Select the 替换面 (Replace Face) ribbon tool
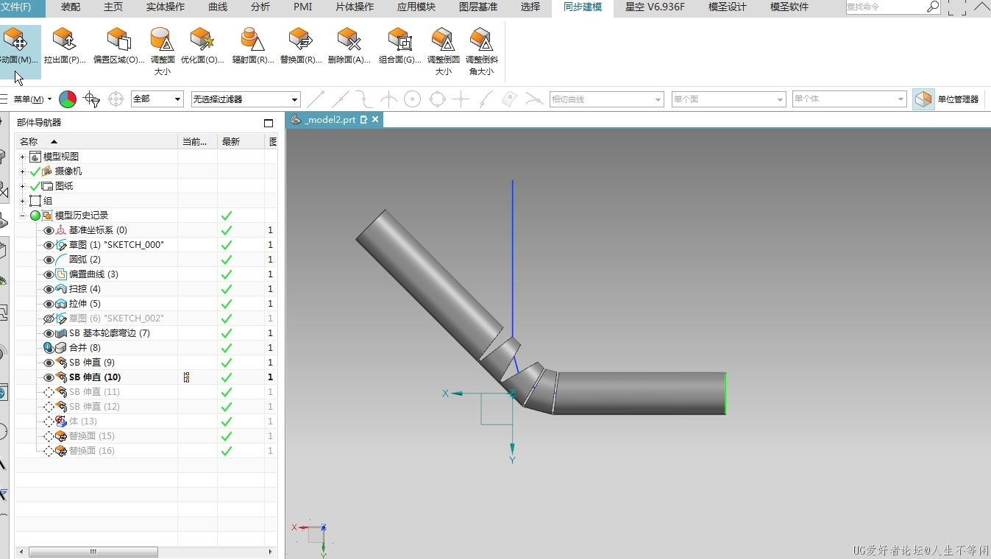Viewport: 991px width, 559px height. coord(300,47)
